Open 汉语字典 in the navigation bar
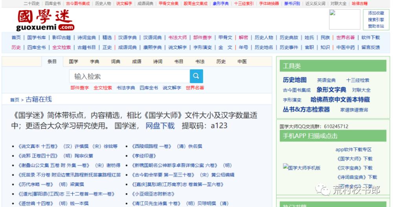 (x=128, y=38)
